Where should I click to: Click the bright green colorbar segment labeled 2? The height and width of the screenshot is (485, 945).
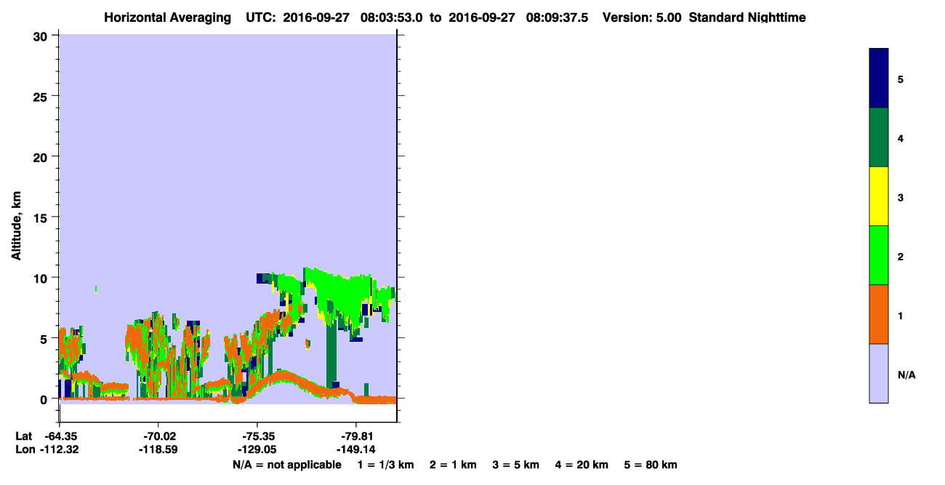(879, 255)
